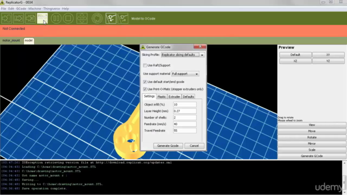Image resolution: width=347 pixels, height=195 pixels.
Task: Click the Object infill input field
Action: point(184,105)
